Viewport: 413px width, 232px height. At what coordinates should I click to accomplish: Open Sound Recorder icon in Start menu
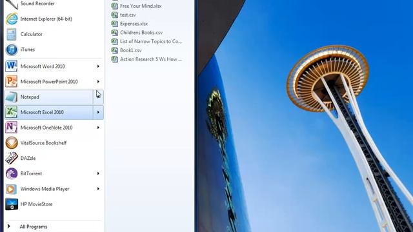click(x=12, y=5)
